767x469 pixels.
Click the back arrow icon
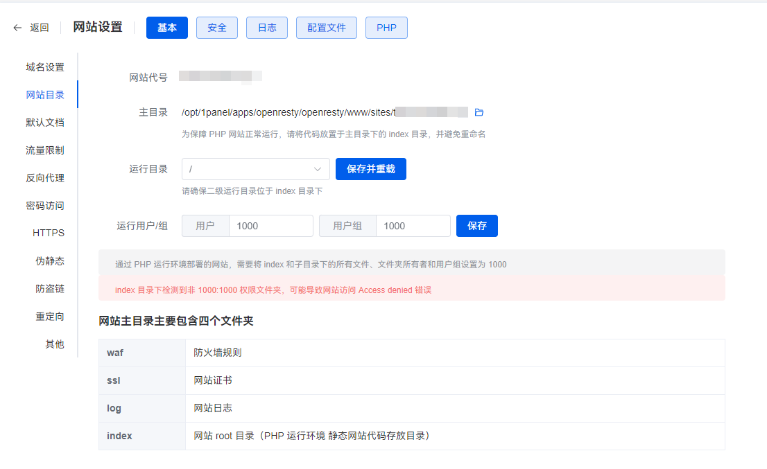click(17, 28)
